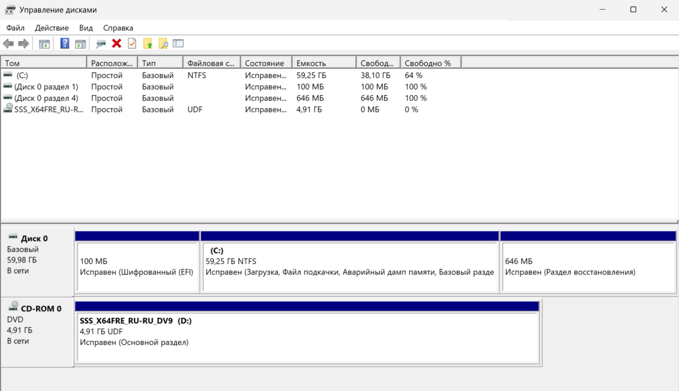Viewport: 679px width, 391px height.
Task: Open the Действие menu
Action: coord(51,28)
